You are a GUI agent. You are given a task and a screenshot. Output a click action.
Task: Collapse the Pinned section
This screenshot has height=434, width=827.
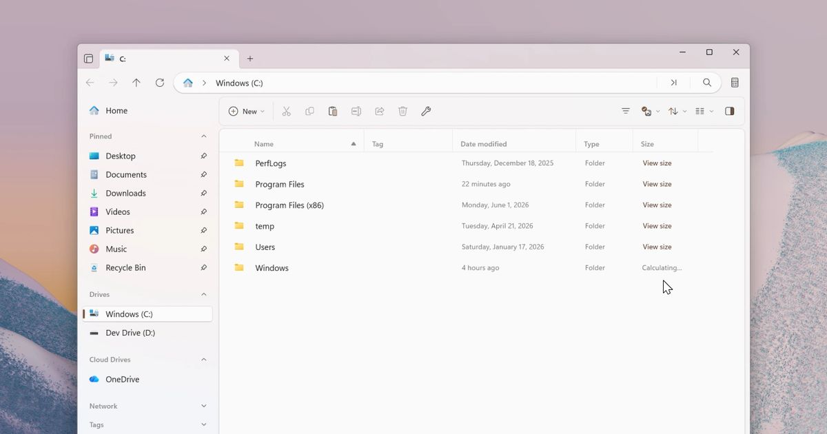204,136
